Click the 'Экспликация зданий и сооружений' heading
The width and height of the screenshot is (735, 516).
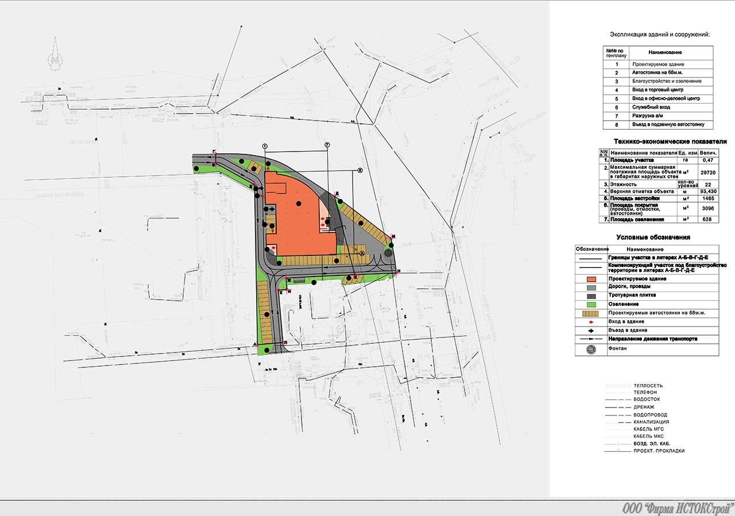click(x=660, y=34)
